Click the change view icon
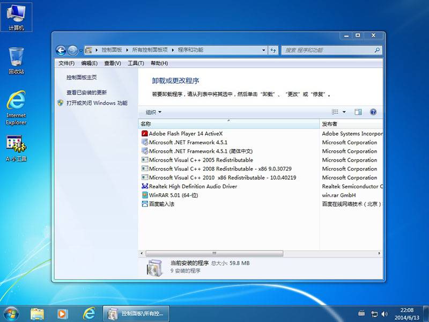This screenshot has width=429, height=322. pos(335,112)
